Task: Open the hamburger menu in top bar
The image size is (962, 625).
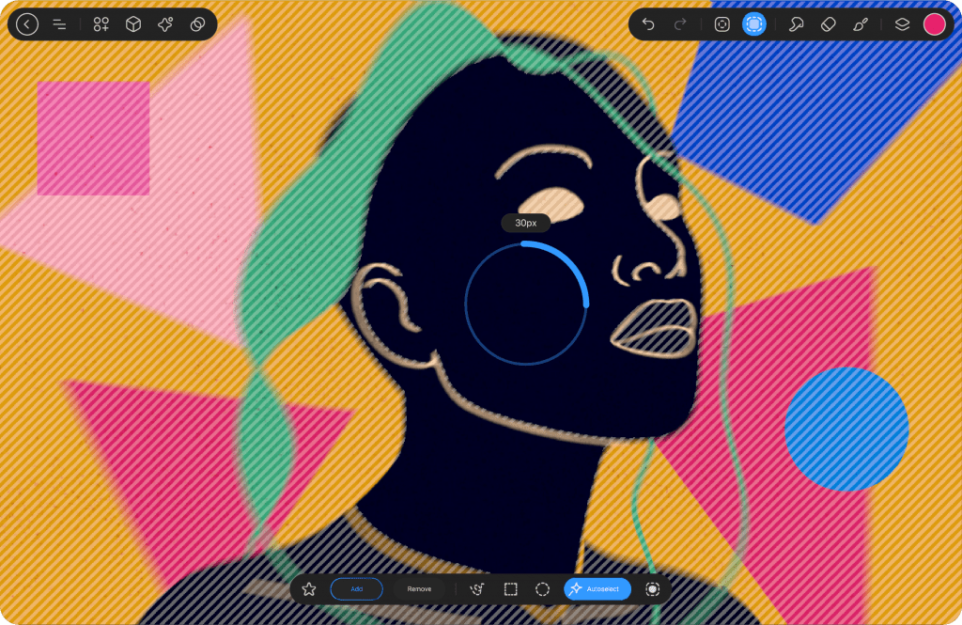Action: tap(59, 24)
